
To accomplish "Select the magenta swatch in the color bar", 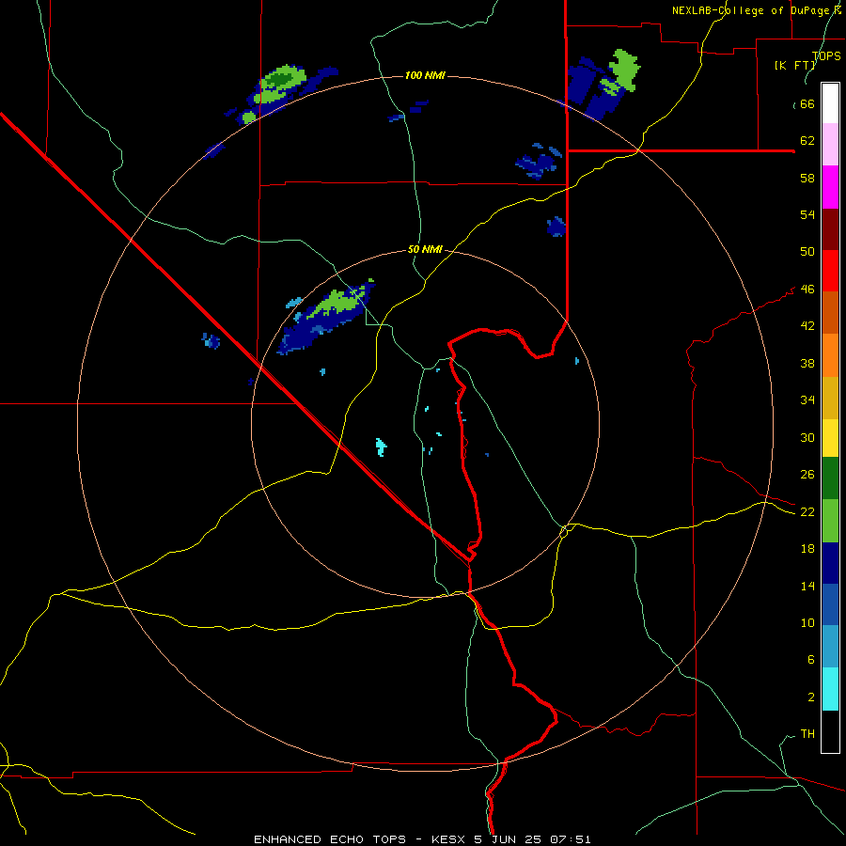I will click(x=830, y=187).
